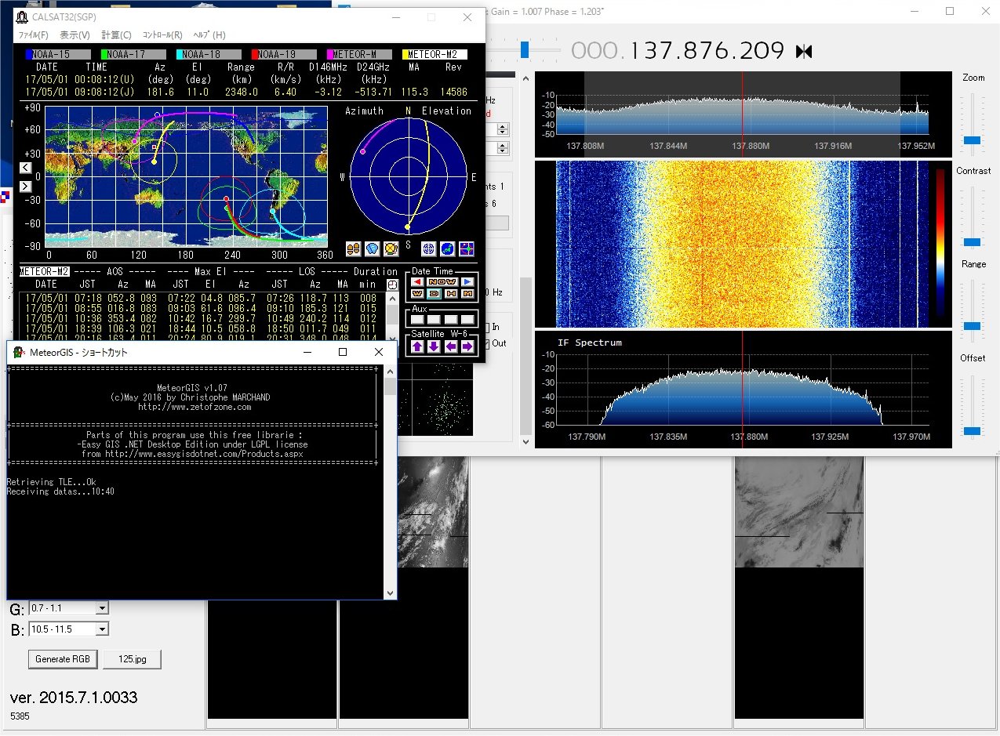This screenshot has width=1000, height=736.
Task: Toggle the Out checkbox
Action: (487, 343)
